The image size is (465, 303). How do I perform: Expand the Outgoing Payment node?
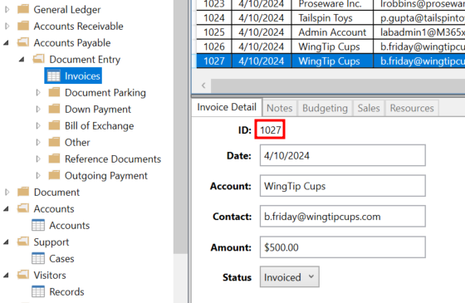coord(38,175)
